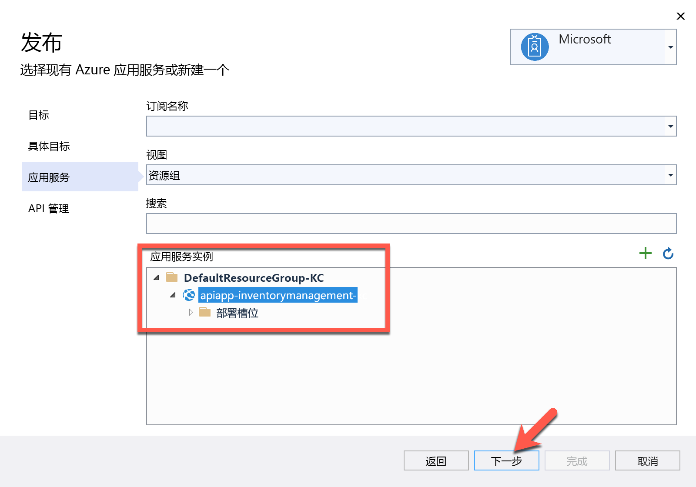Click the 部署槽位 folder icon
The image size is (696, 487).
point(205,312)
